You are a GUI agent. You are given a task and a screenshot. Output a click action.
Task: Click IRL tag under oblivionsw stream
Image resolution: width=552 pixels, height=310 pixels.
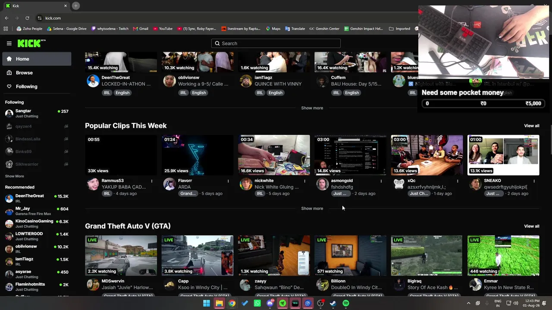coord(183,93)
